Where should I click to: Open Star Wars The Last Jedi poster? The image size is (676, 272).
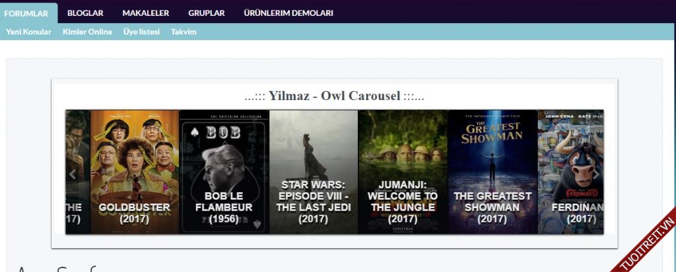click(x=314, y=172)
